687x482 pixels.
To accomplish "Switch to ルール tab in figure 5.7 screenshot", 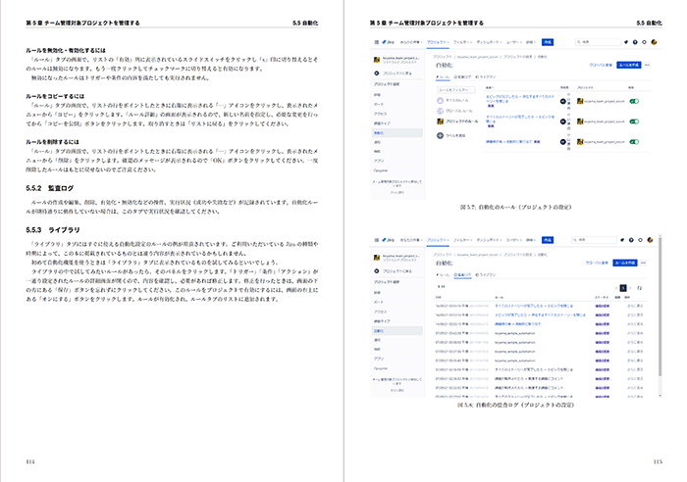I will [443, 77].
